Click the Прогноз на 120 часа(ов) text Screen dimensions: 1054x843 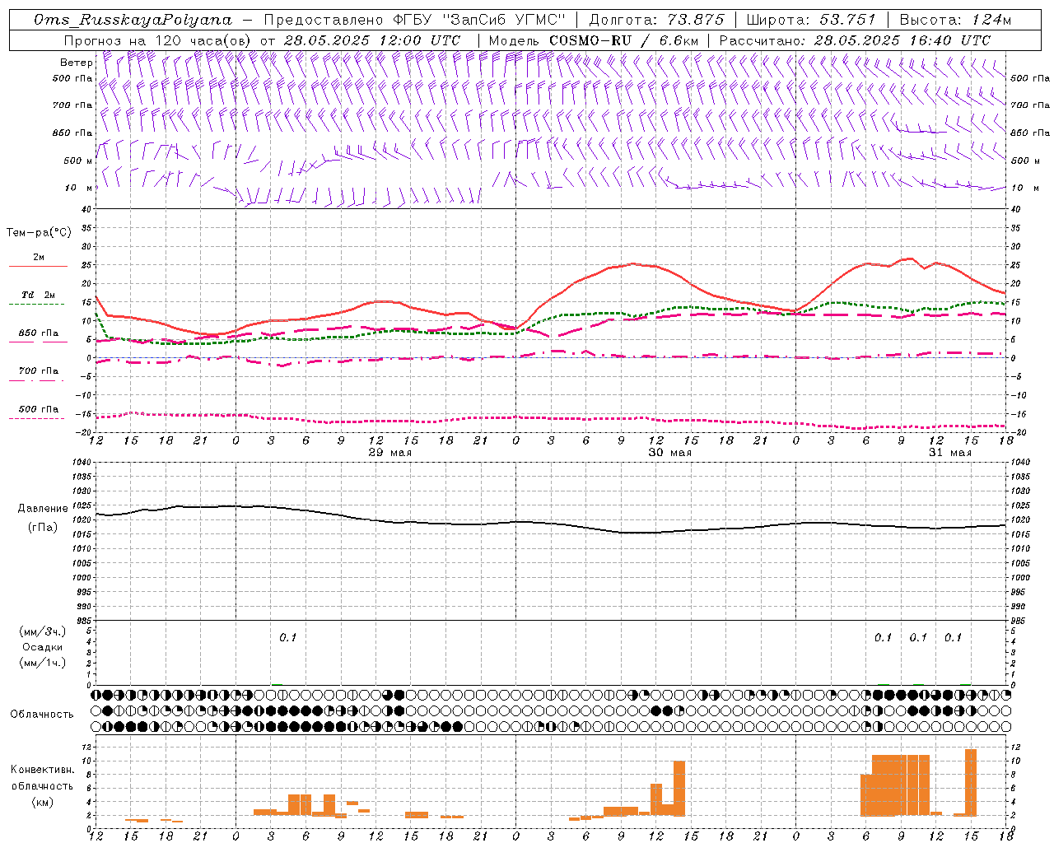click(x=158, y=40)
